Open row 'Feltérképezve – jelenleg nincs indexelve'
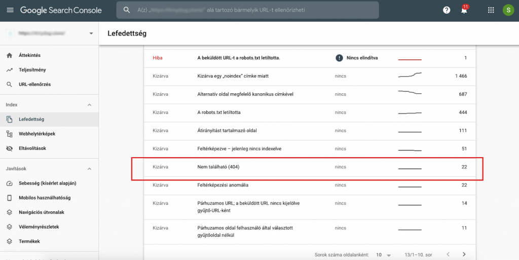 tap(310, 149)
